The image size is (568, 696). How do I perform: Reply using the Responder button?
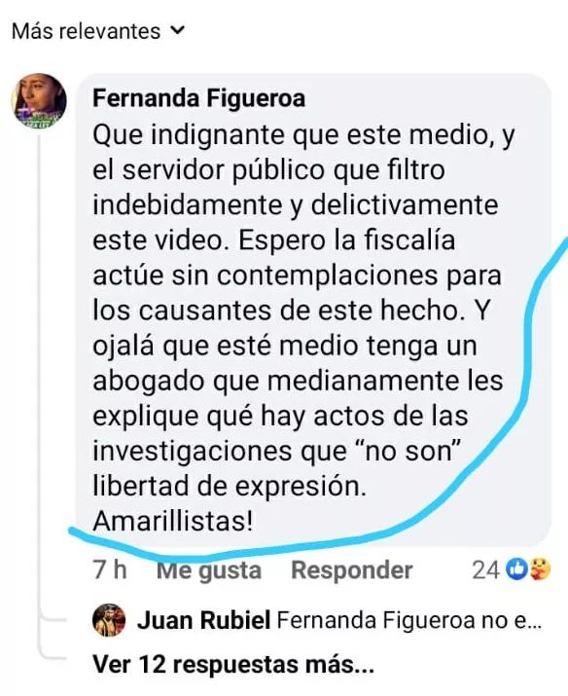click(352, 569)
